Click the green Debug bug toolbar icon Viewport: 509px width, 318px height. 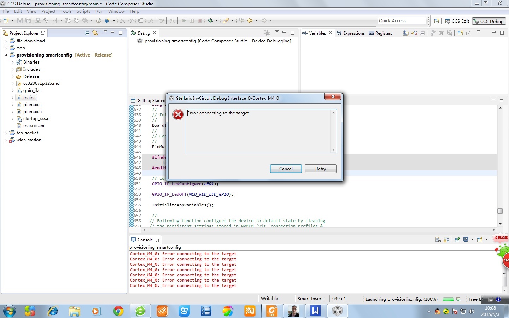point(210,20)
